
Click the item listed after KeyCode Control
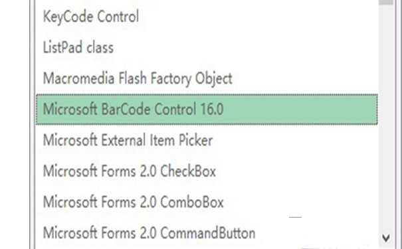207,48
